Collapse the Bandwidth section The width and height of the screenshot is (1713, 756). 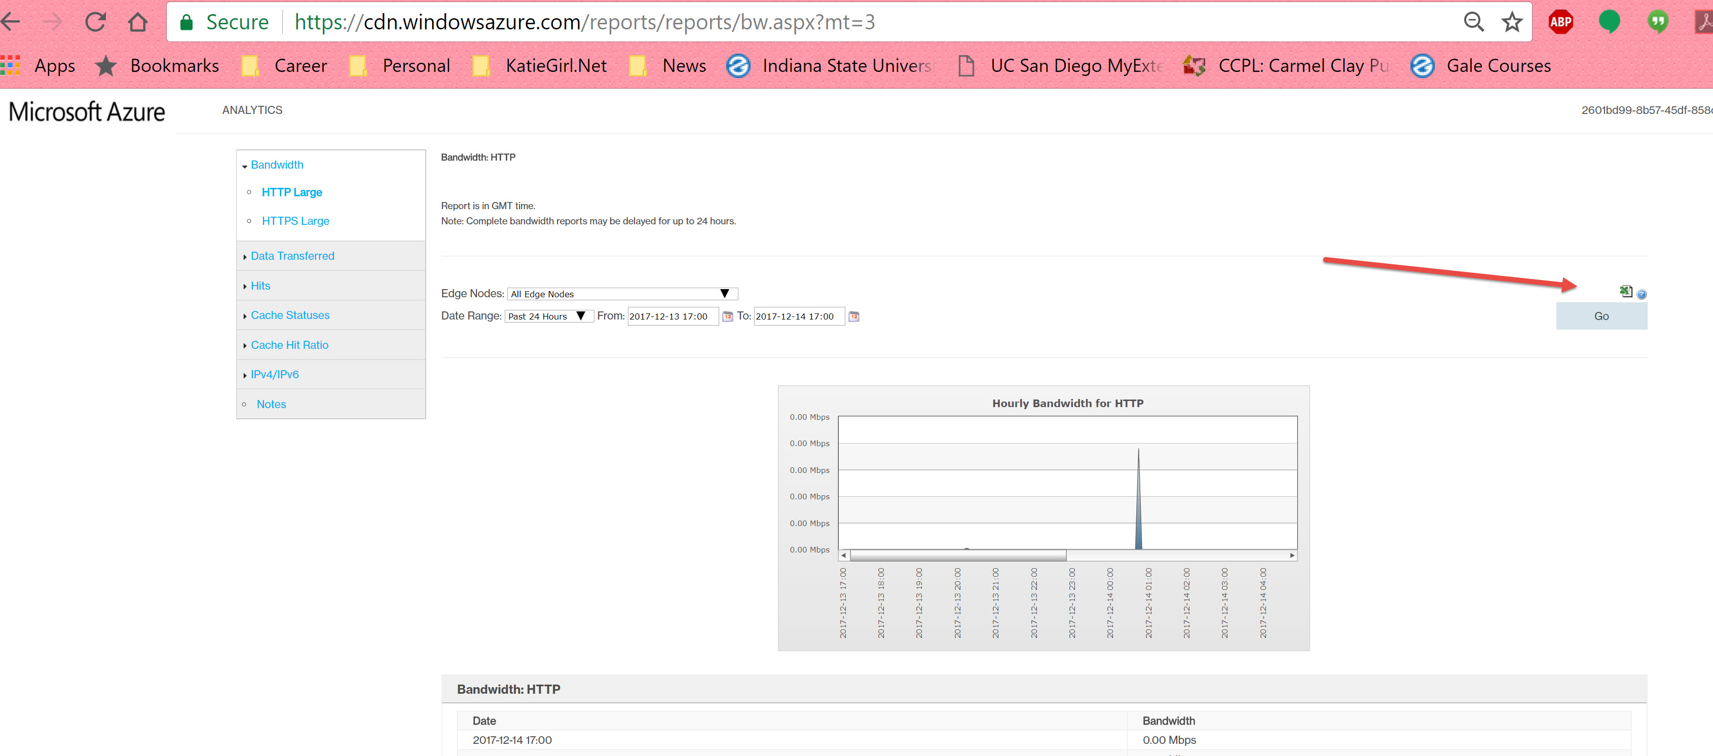pos(277,165)
